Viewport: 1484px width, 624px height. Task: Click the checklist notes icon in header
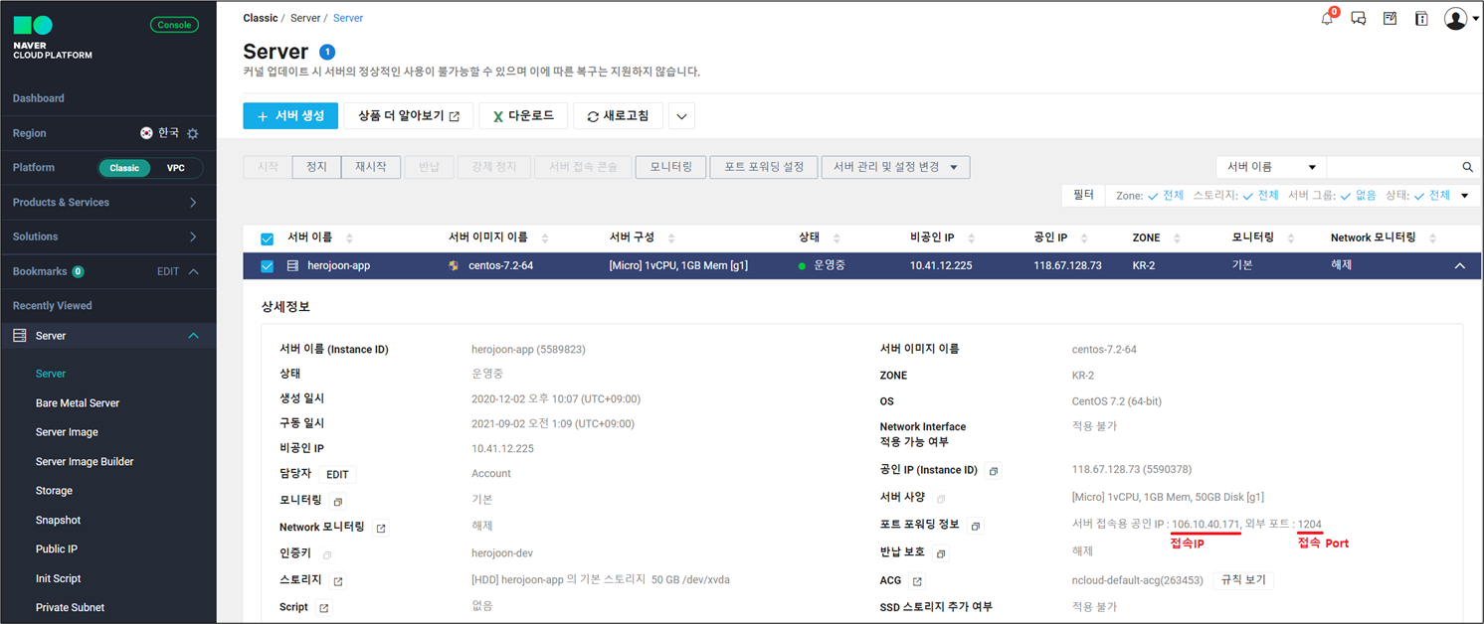pos(1390,18)
